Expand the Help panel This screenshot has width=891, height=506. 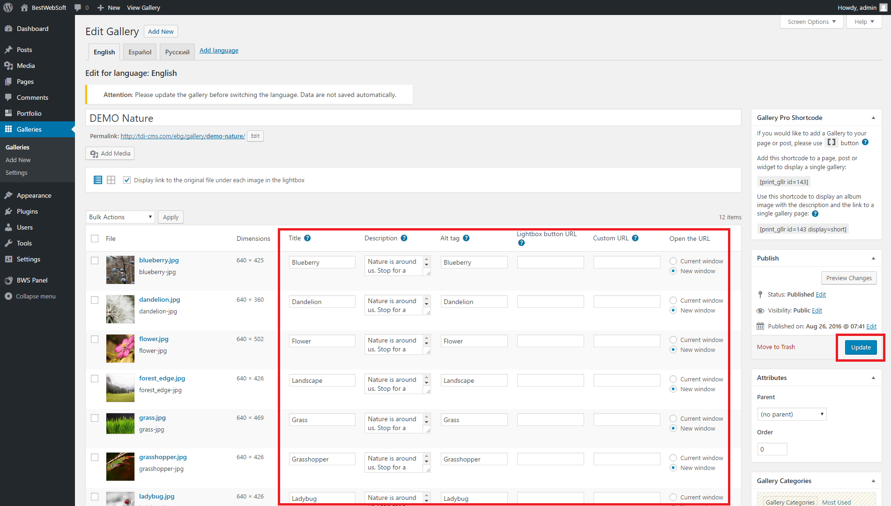coord(864,22)
